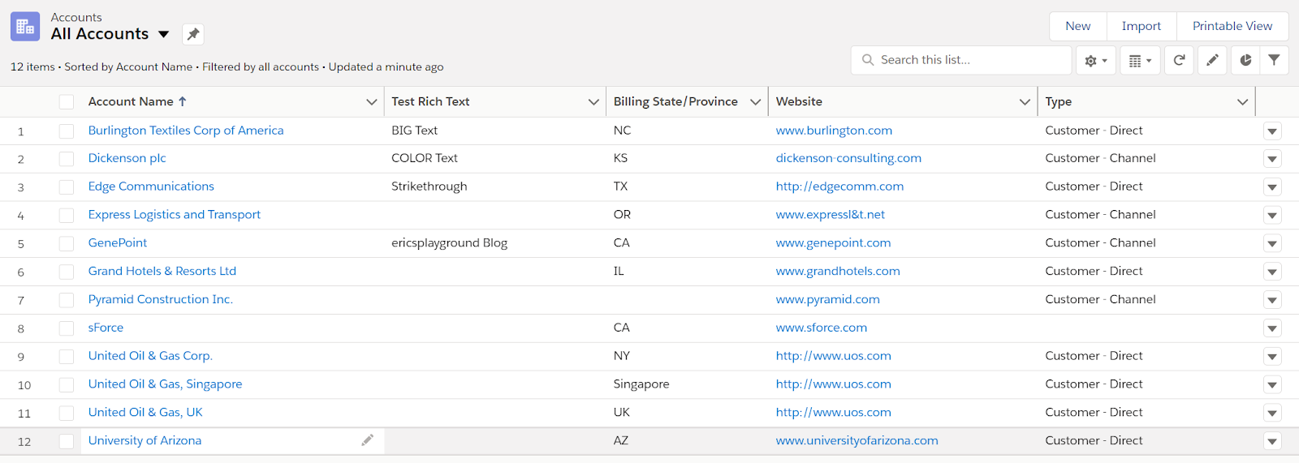The height and width of the screenshot is (463, 1299).
Task: Open the Account Name column menu chevron
Action: (x=372, y=102)
